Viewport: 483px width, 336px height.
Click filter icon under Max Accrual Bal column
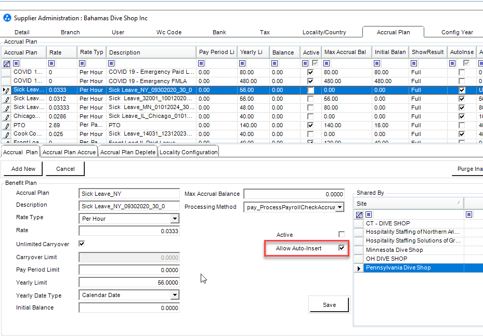pyautogui.click(x=327, y=63)
